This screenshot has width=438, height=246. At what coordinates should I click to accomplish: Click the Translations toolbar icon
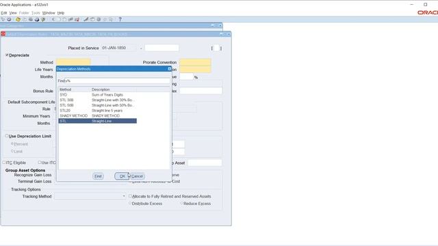tap(99, 19)
